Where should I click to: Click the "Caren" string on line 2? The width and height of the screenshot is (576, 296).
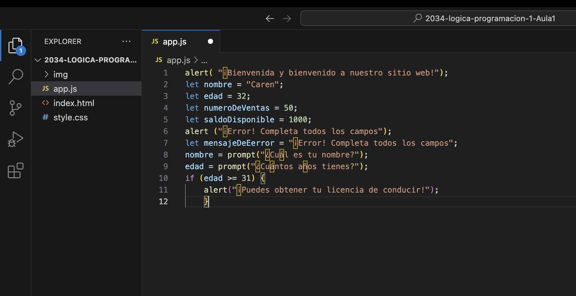[263, 84]
